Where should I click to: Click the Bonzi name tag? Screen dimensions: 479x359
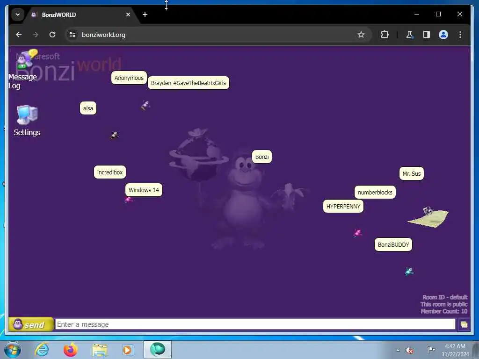click(x=262, y=157)
